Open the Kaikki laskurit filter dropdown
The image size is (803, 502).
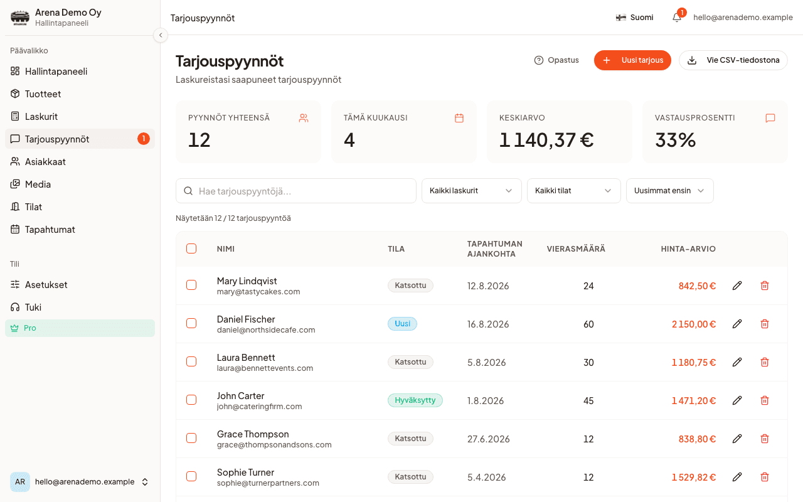[x=472, y=191]
